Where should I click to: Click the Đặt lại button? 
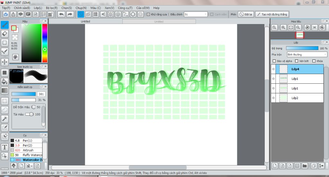[x=246, y=14]
